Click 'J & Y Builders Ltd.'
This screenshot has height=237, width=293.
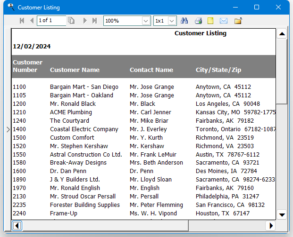[x=75, y=180]
